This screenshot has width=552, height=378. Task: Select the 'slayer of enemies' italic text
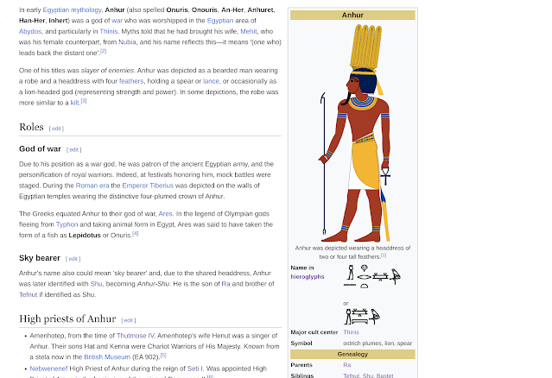tap(107, 70)
